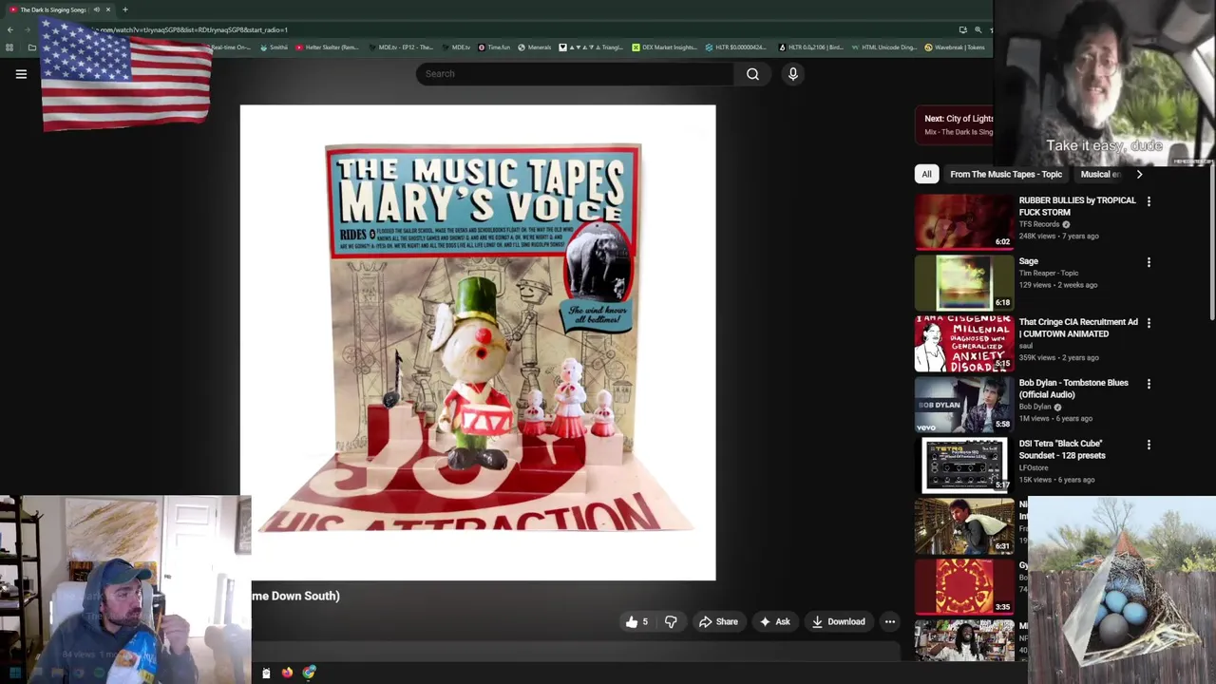Image resolution: width=1216 pixels, height=684 pixels.
Task: Click the search magnifier button
Action: tap(752, 74)
